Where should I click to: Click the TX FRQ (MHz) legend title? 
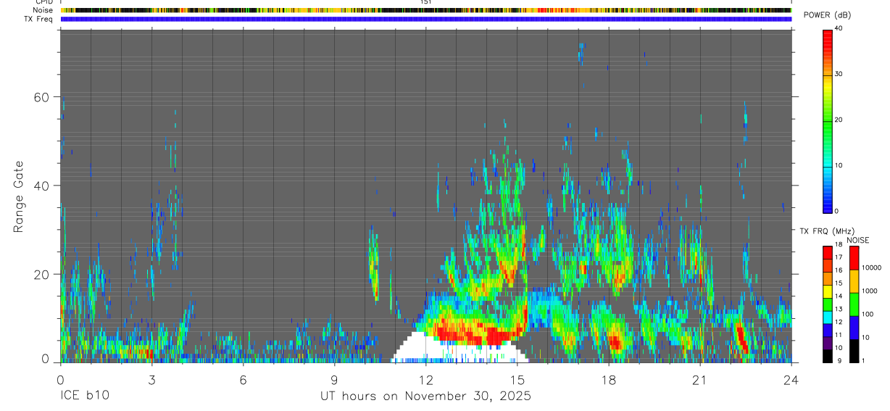coord(825,231)
